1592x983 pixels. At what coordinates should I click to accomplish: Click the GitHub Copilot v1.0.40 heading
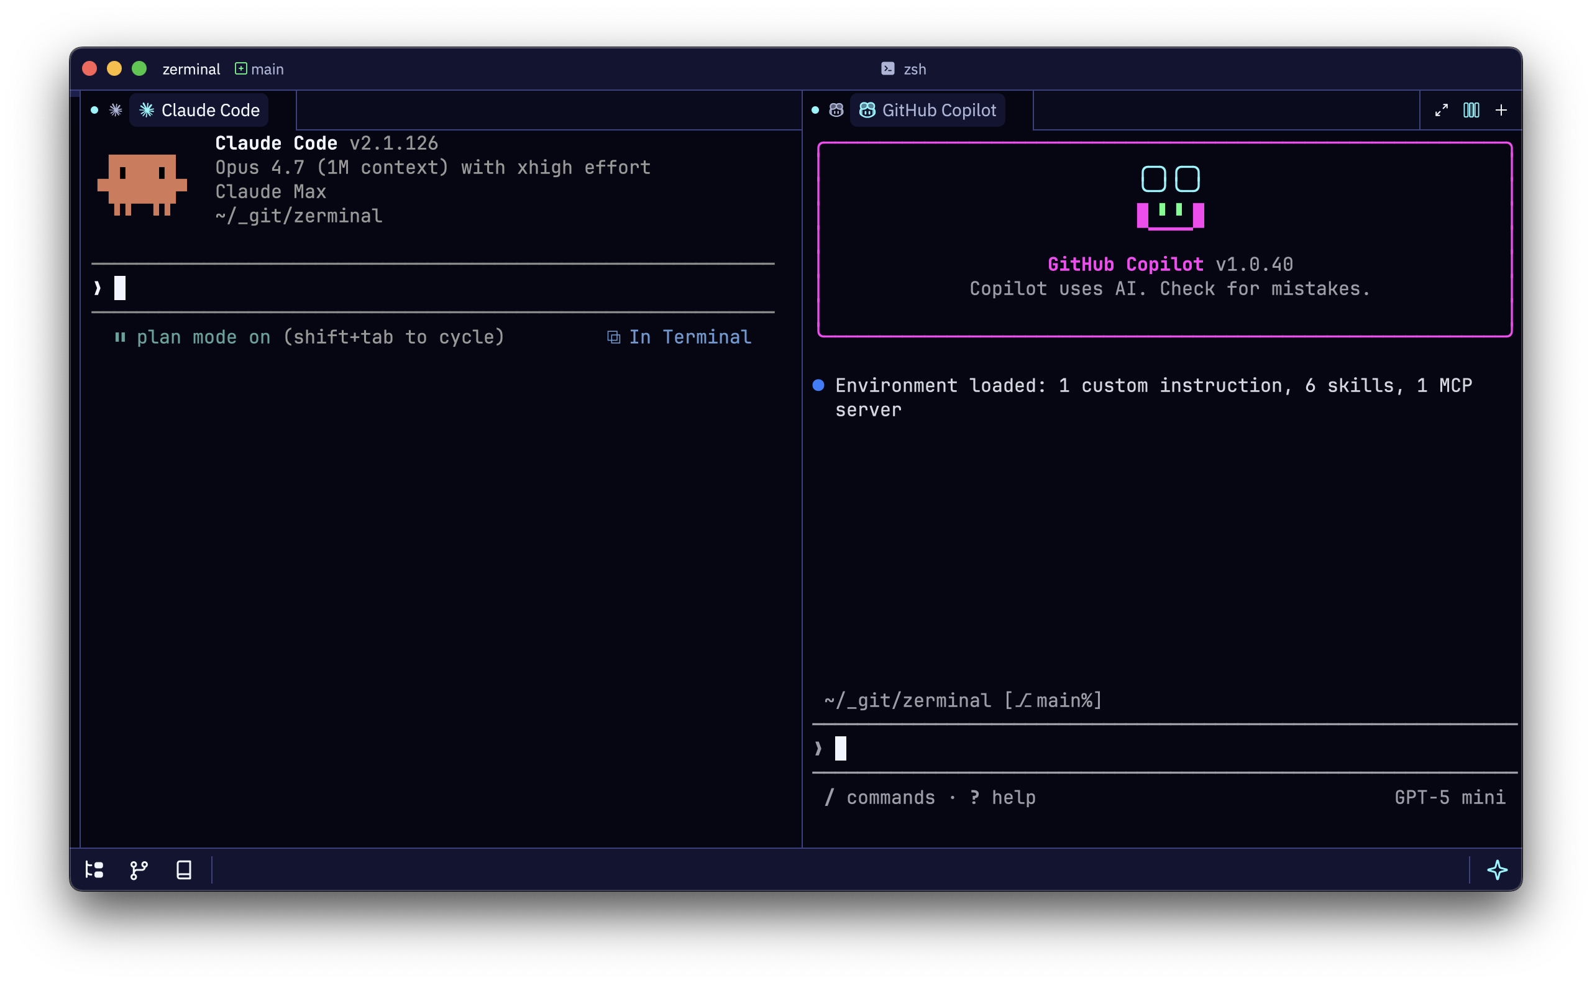1171,264
